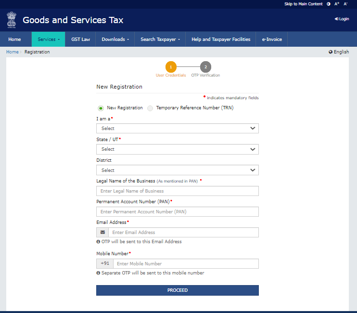
Task: Open the GST Law menu item
Action: pos(80,39)
